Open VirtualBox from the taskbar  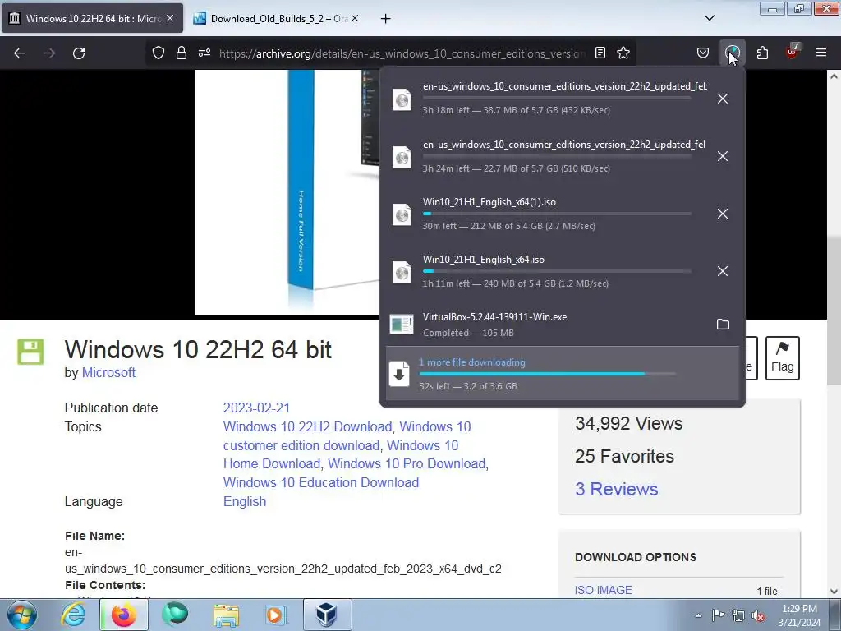tap(327, 615)
